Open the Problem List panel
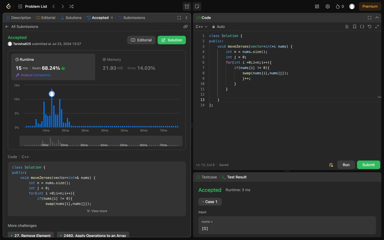This screenshot has height=240, width=384. coord(33,6)
